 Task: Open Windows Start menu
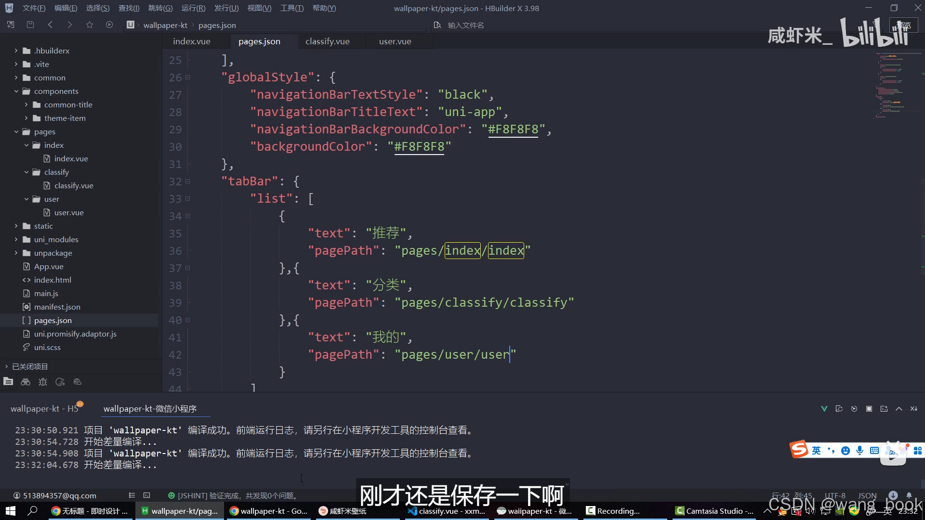pos(10,511)
